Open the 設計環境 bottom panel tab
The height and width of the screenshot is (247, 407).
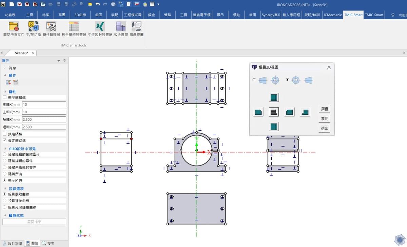click(13, 243)
